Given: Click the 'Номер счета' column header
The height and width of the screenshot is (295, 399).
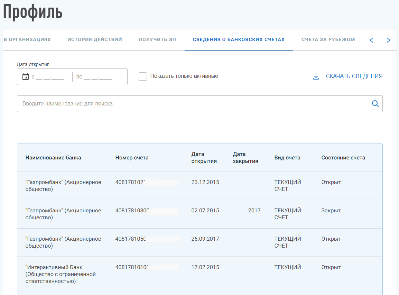Looking at the screenshot, I should pos(132,158).
